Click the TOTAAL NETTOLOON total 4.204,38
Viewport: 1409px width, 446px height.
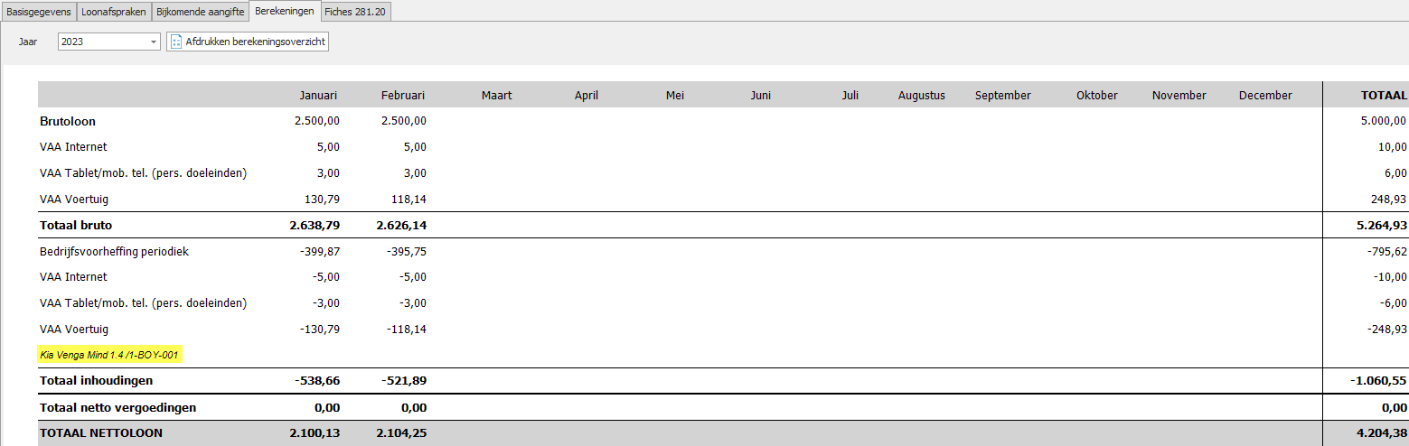pyautogui.click(x=1381, y=433)
